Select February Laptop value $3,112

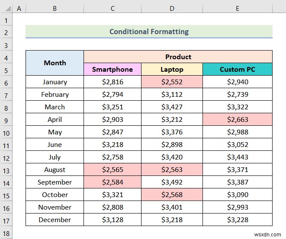pyautogui.click(x=172, y=94)
